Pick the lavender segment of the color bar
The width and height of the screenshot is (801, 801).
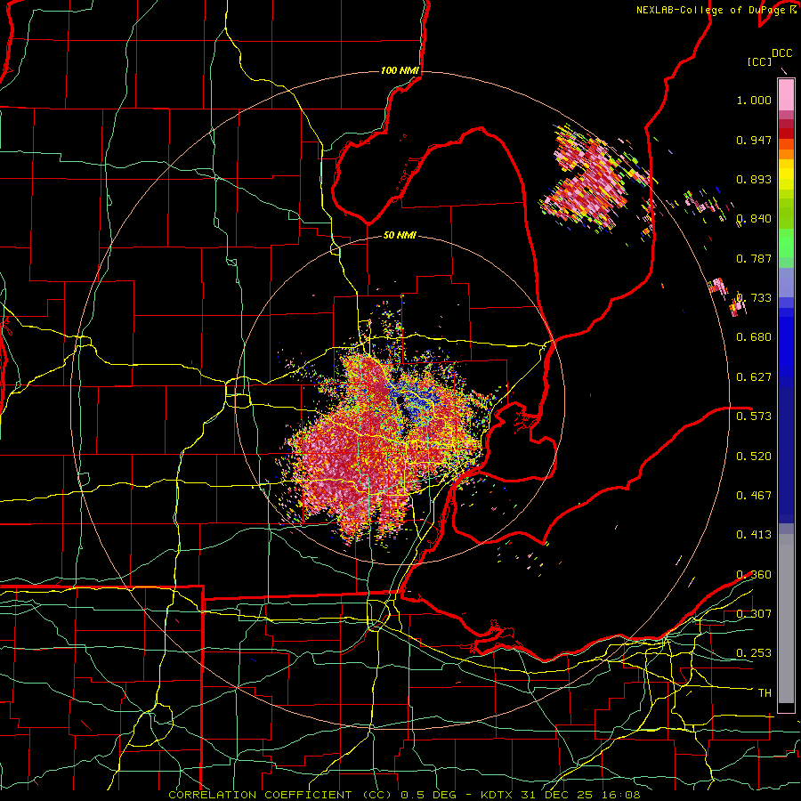786,282
